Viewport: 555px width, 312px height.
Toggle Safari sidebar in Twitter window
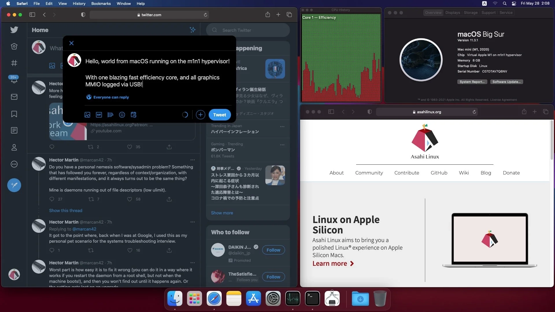[32, 14]
